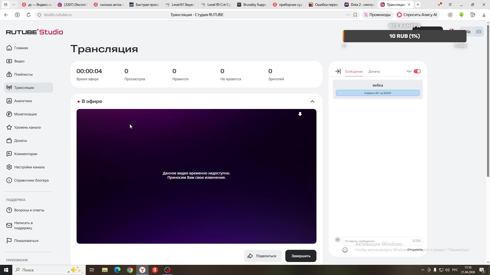Click the Поделиться share button

[263, 256]
